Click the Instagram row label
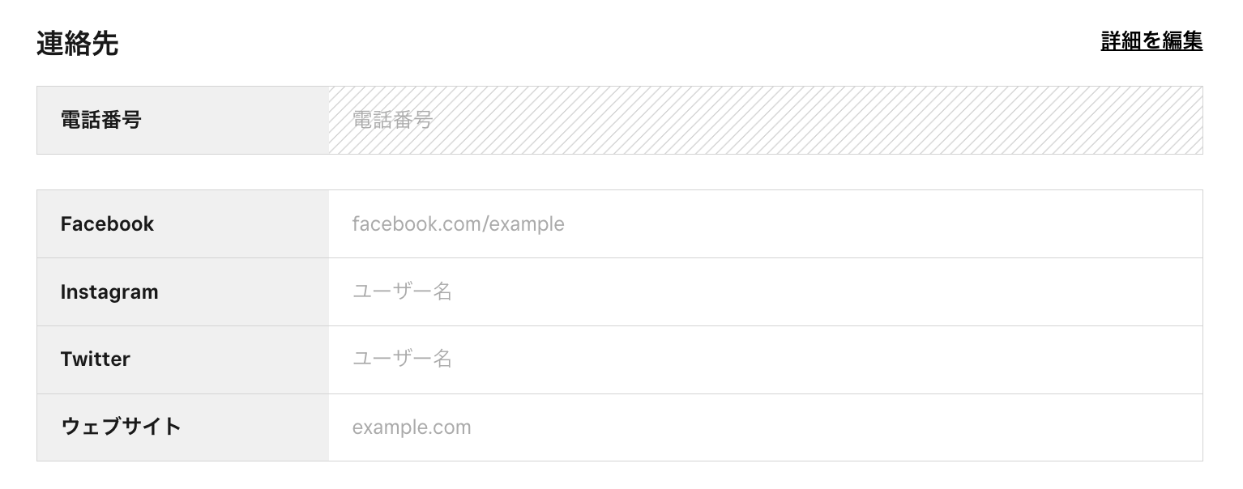 pos(109,292)
